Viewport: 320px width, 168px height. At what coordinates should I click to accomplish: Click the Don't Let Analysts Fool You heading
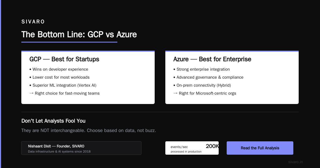point(53,121)
